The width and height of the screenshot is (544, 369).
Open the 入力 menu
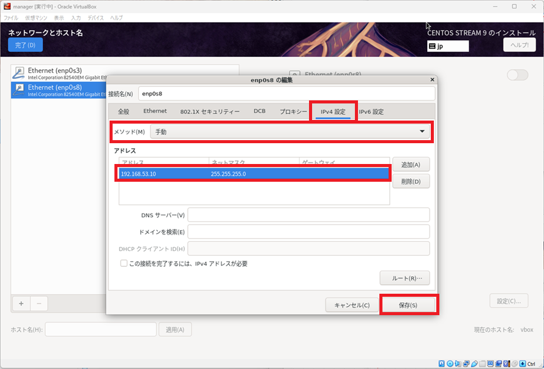point(76,18)
